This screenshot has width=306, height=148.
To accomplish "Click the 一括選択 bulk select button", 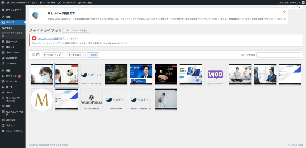I will [x=93, y=55].
